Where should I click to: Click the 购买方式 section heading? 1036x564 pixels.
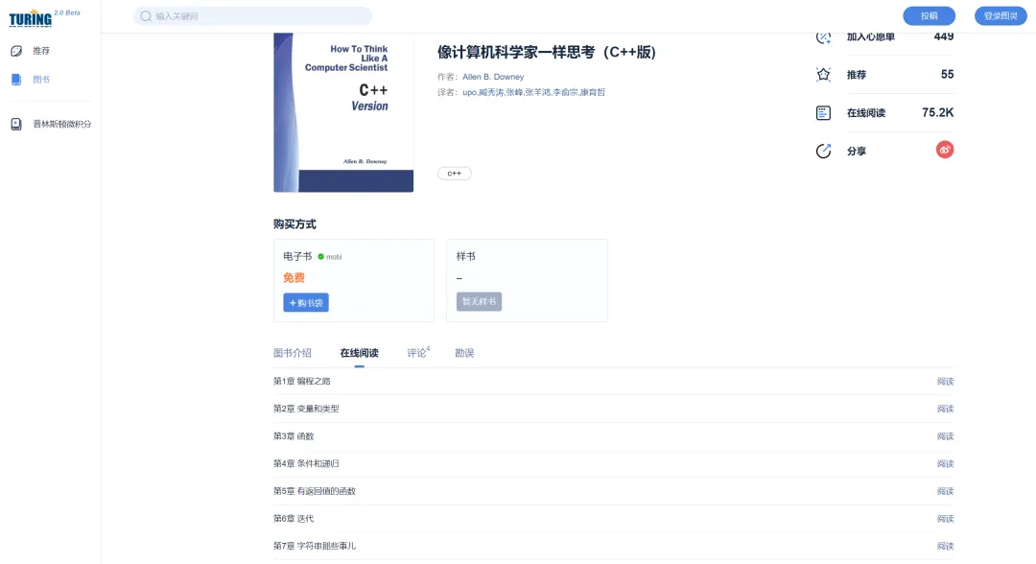pos(294,224)
